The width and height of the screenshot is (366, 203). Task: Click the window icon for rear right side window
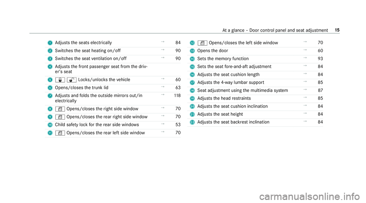(x=60, y=117)
